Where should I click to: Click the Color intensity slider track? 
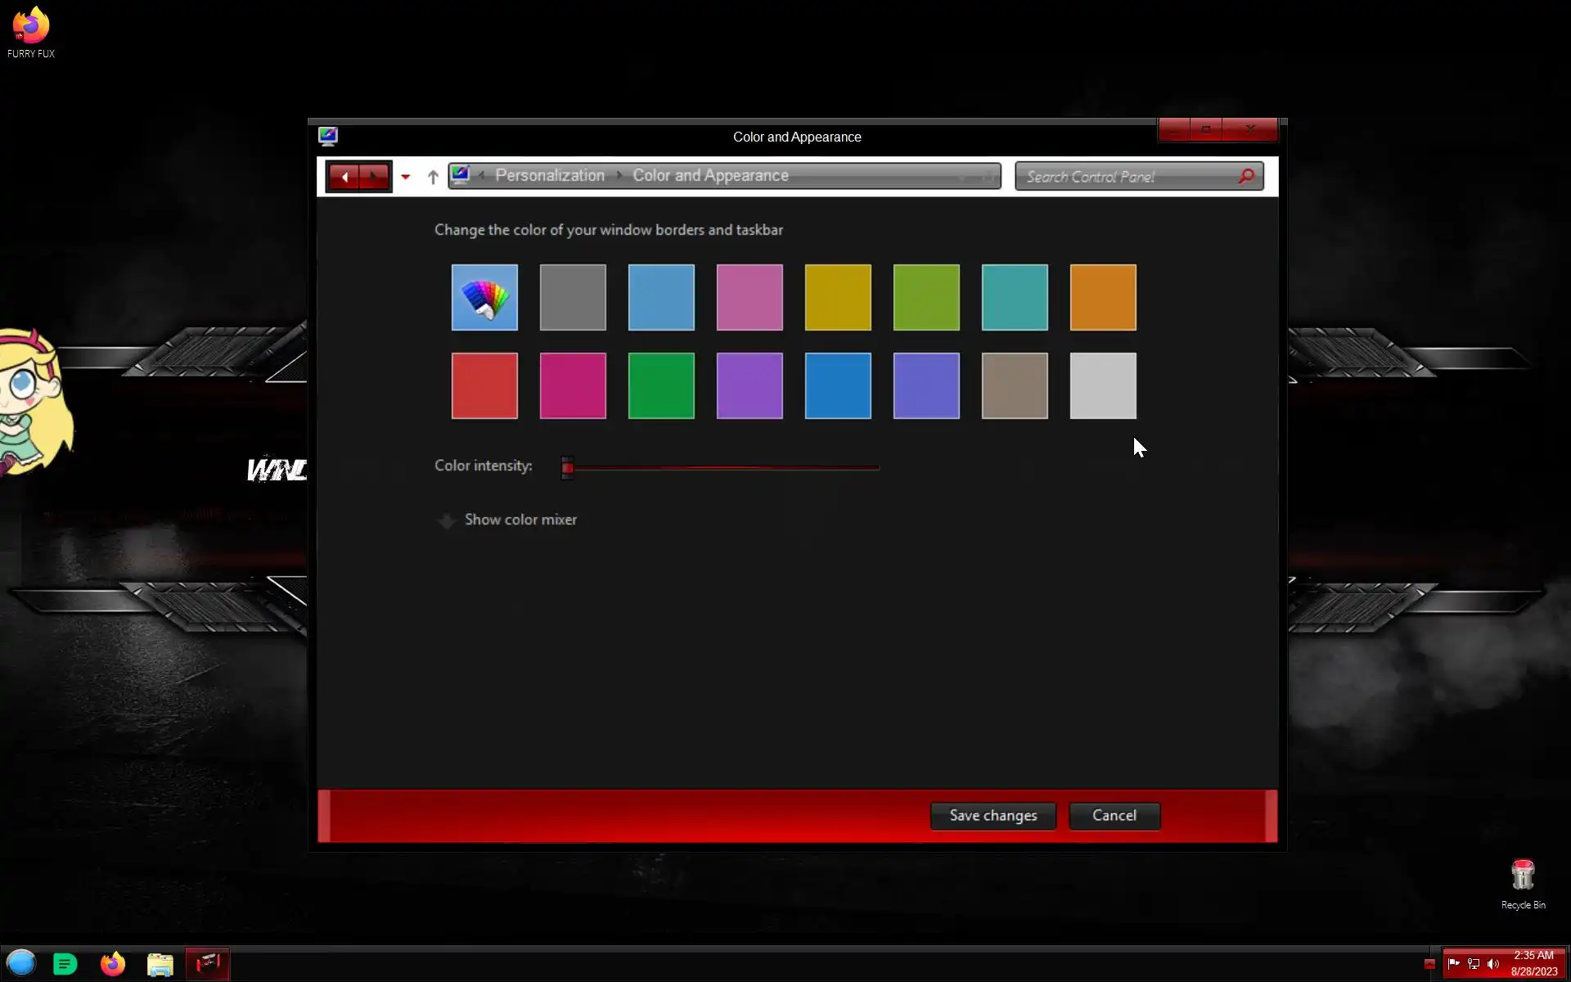click(x=724, y=467)
